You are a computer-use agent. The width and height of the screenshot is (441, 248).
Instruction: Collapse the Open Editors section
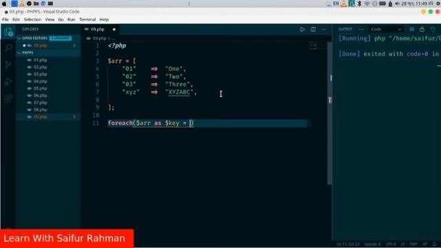[19, 39]
